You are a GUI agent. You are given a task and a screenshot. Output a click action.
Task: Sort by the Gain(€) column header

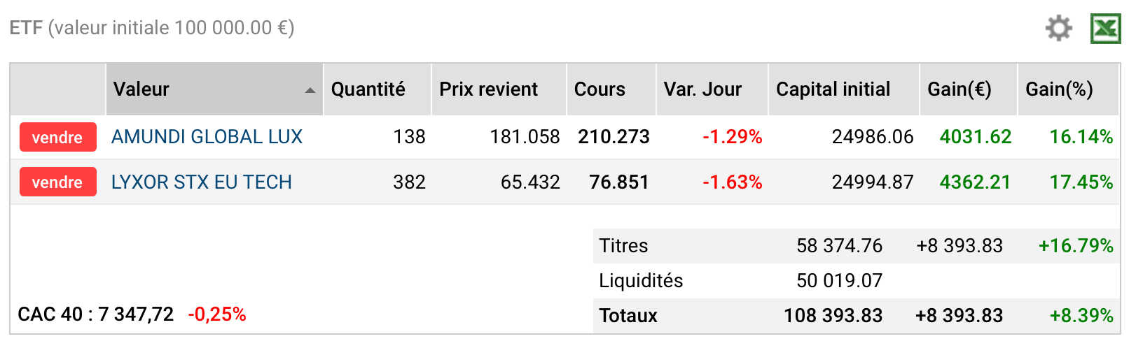[969, 89]
